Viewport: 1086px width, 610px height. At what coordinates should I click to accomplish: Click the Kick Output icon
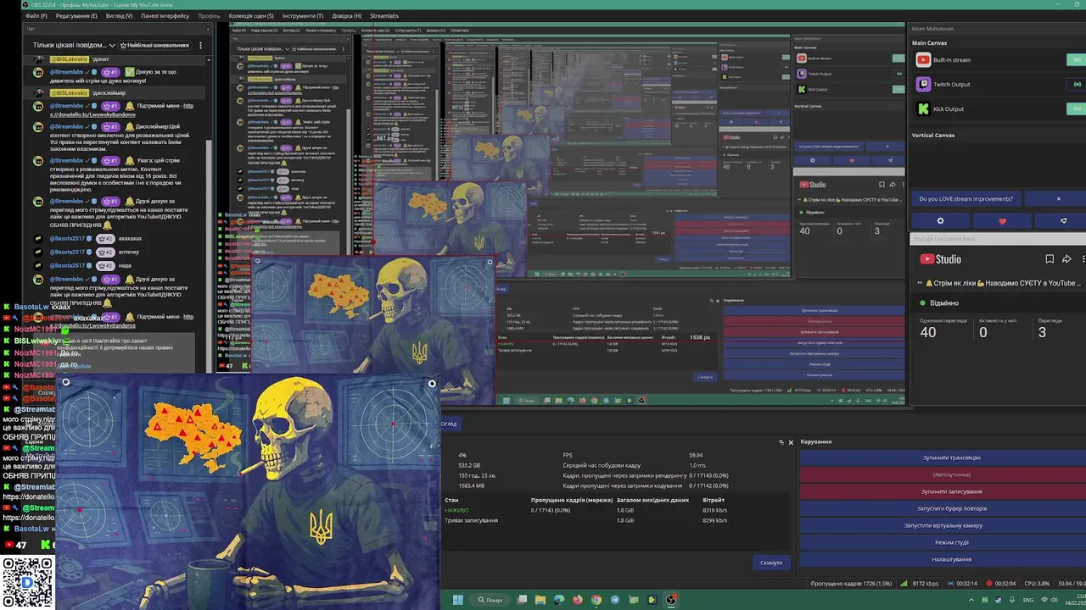coord(923,108)
